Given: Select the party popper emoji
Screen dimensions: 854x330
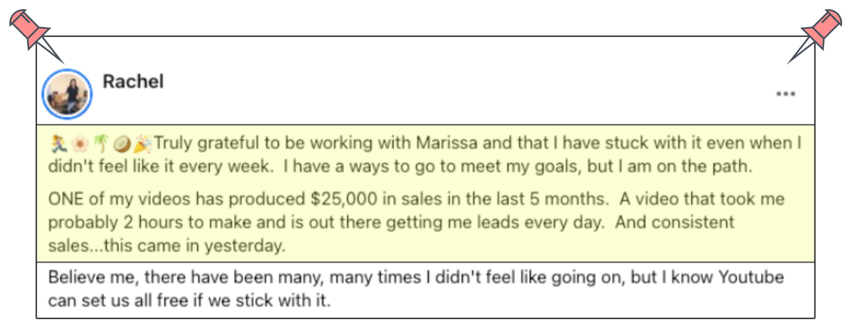Looking at the screenshot, I should pyautogui.click(x=143, y=143).
